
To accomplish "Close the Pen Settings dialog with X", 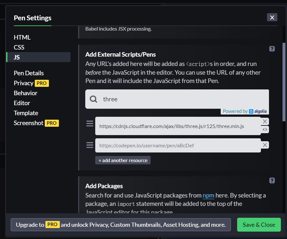I will (272, 17).
